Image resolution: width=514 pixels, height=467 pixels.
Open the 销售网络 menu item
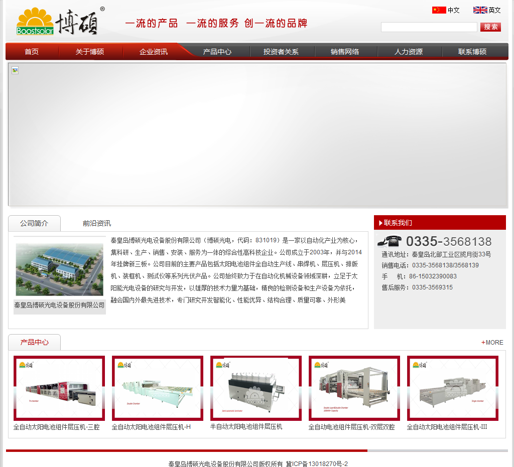coord(345,52)
